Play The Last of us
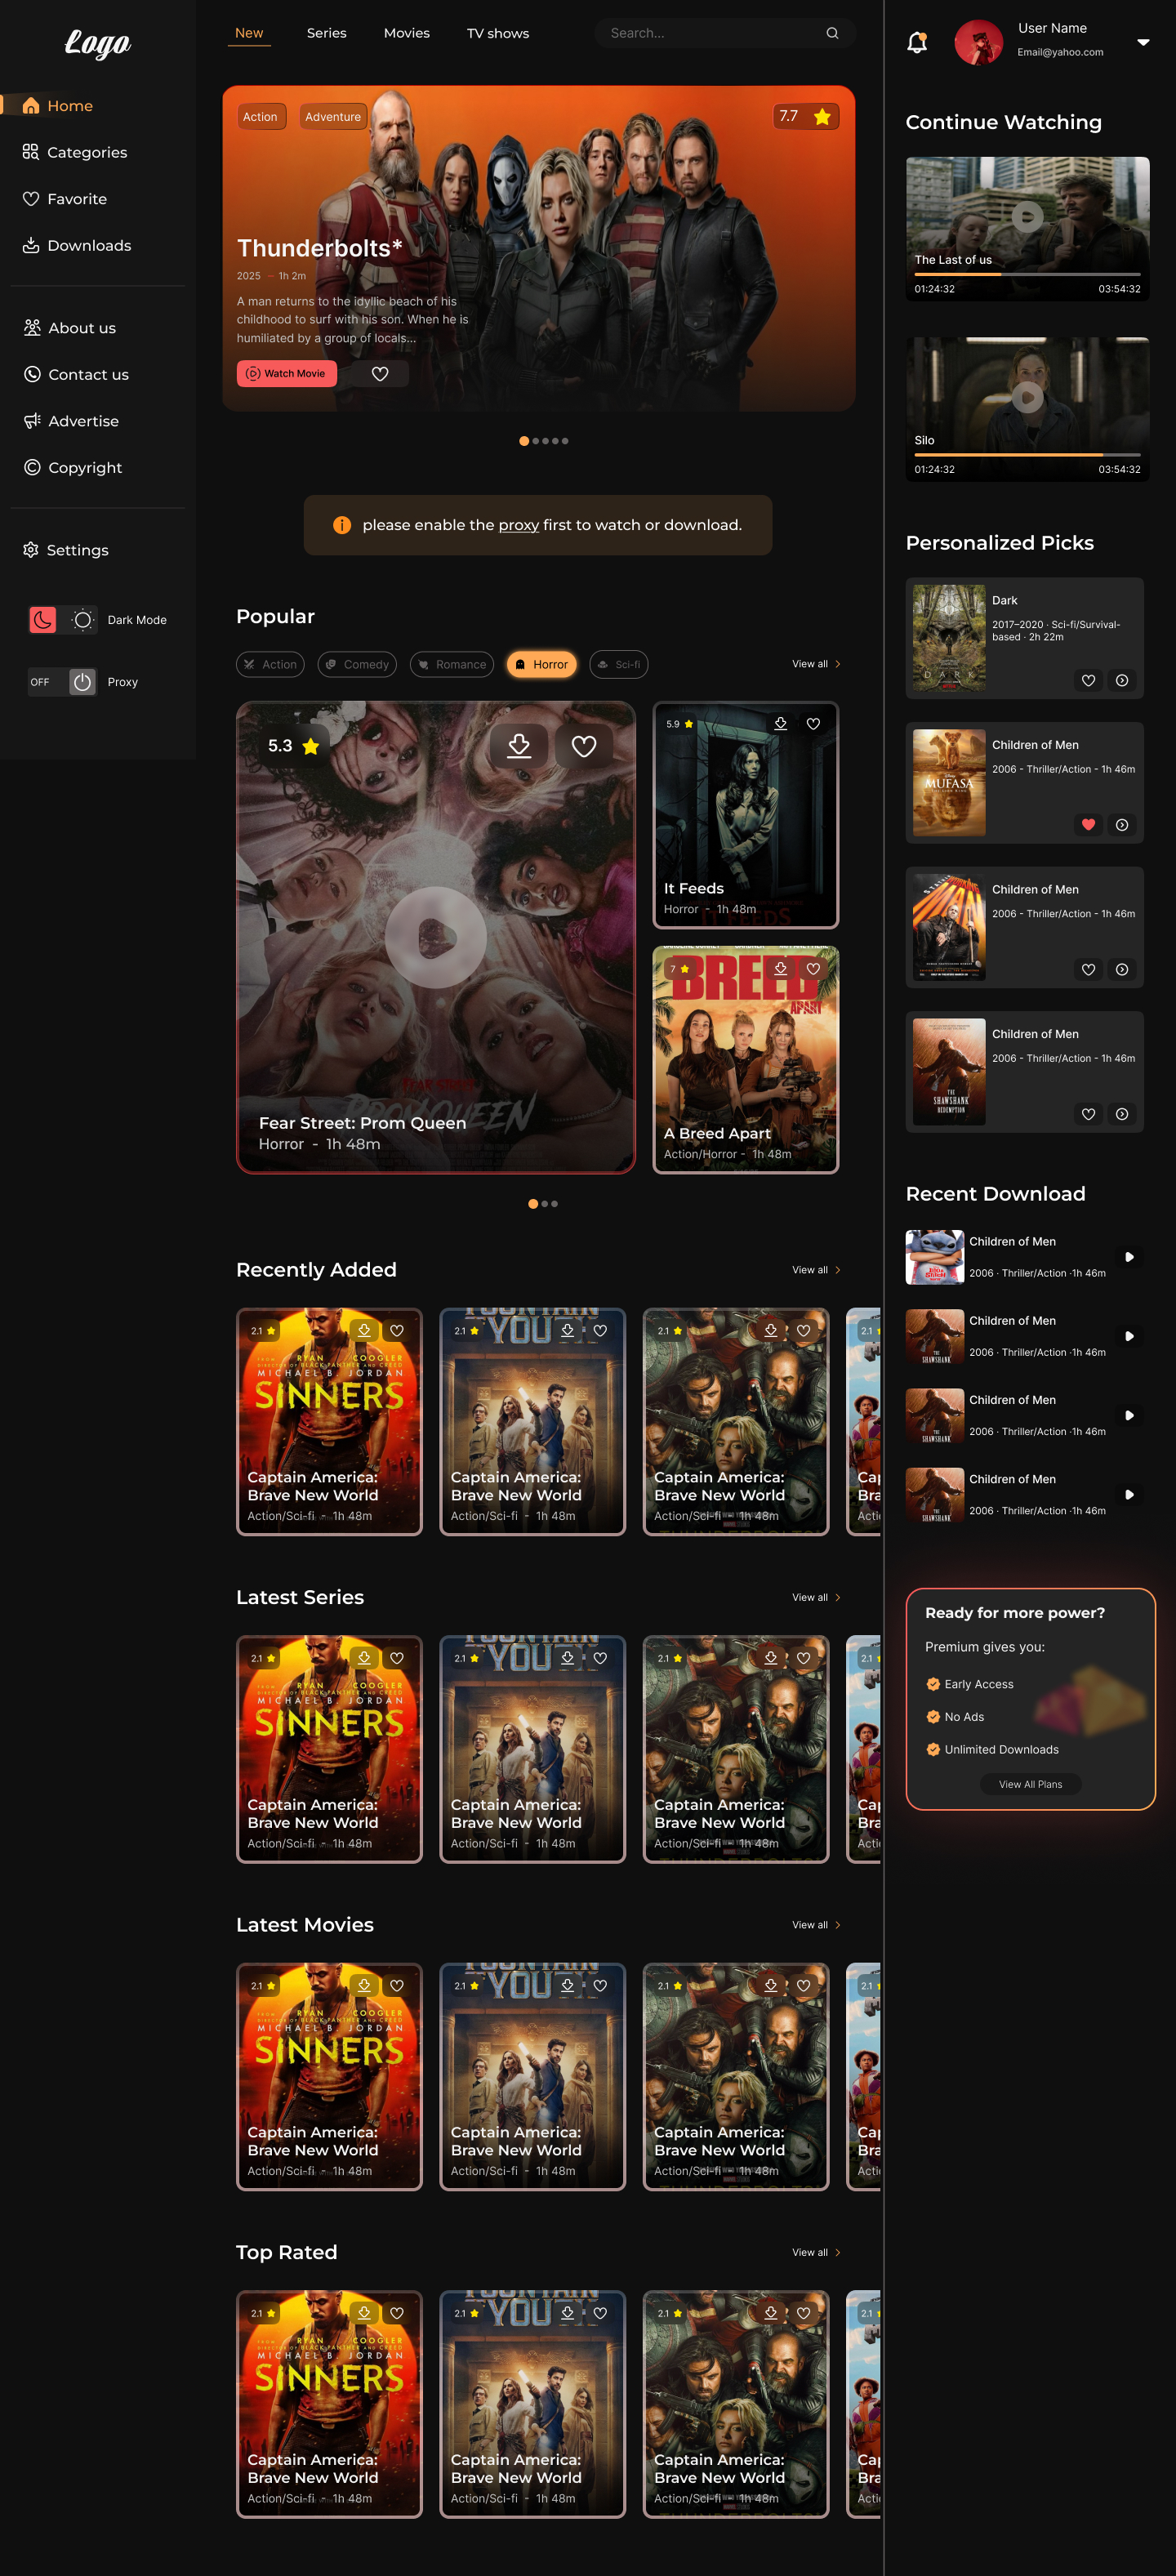 click(x=1027, y=217)
